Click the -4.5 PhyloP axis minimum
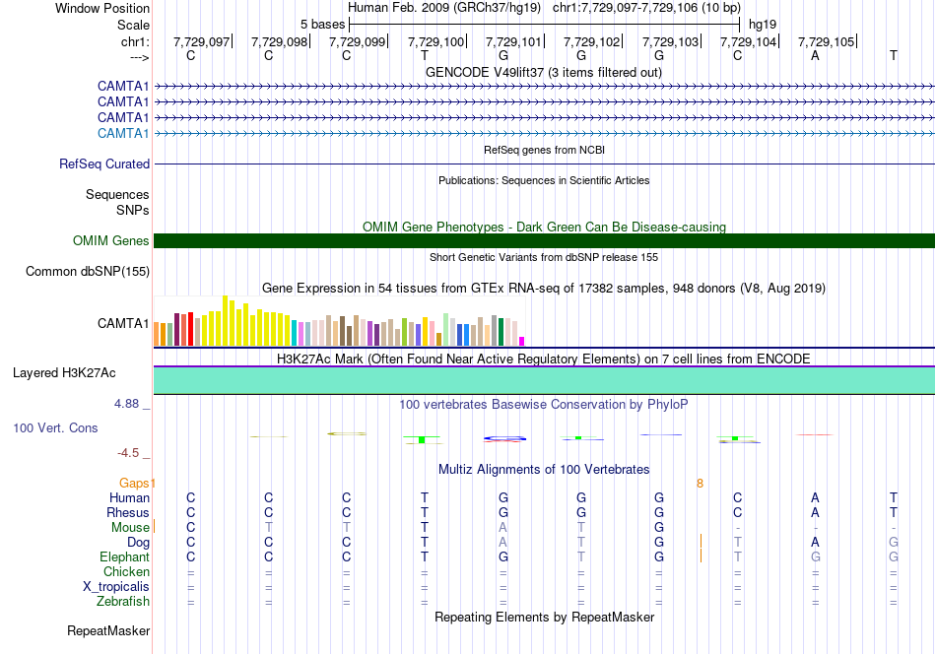Screen dimensions: 936x654 [x=128, y=453]
